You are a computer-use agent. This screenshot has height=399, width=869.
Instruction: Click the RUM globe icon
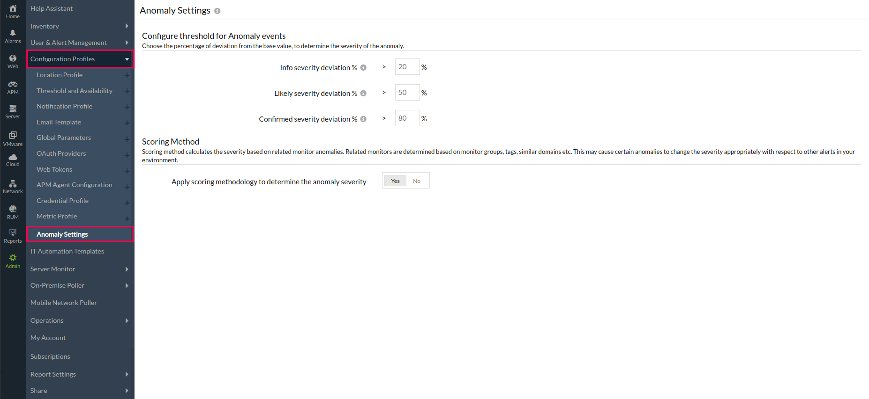pyautogui.click(x=13, y=209)
